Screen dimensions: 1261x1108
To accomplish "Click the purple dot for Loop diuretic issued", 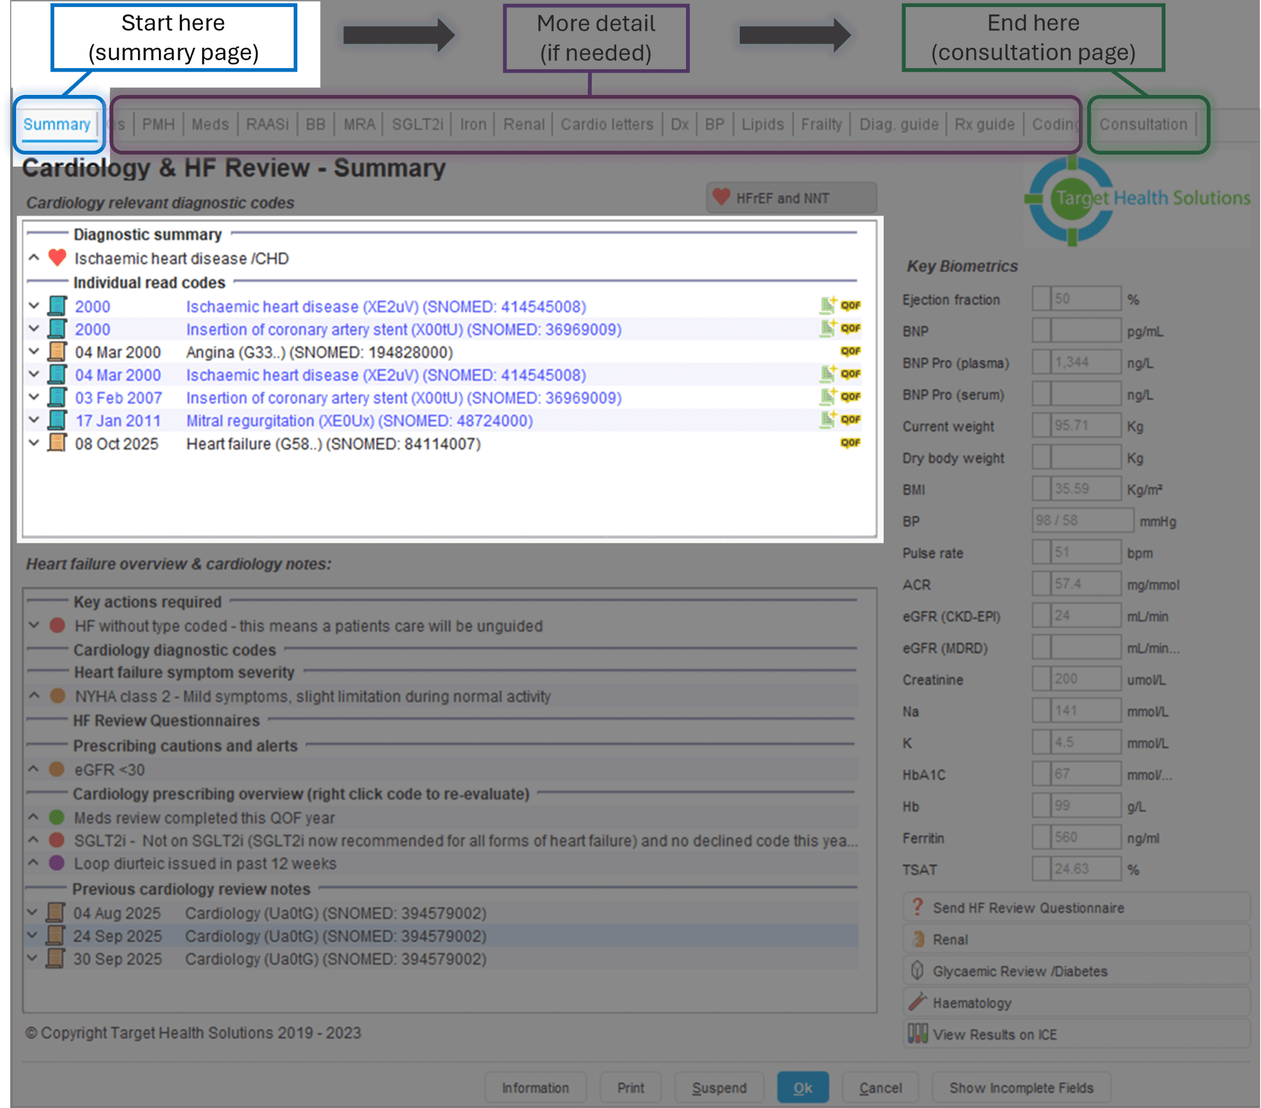I will [57, 863].
